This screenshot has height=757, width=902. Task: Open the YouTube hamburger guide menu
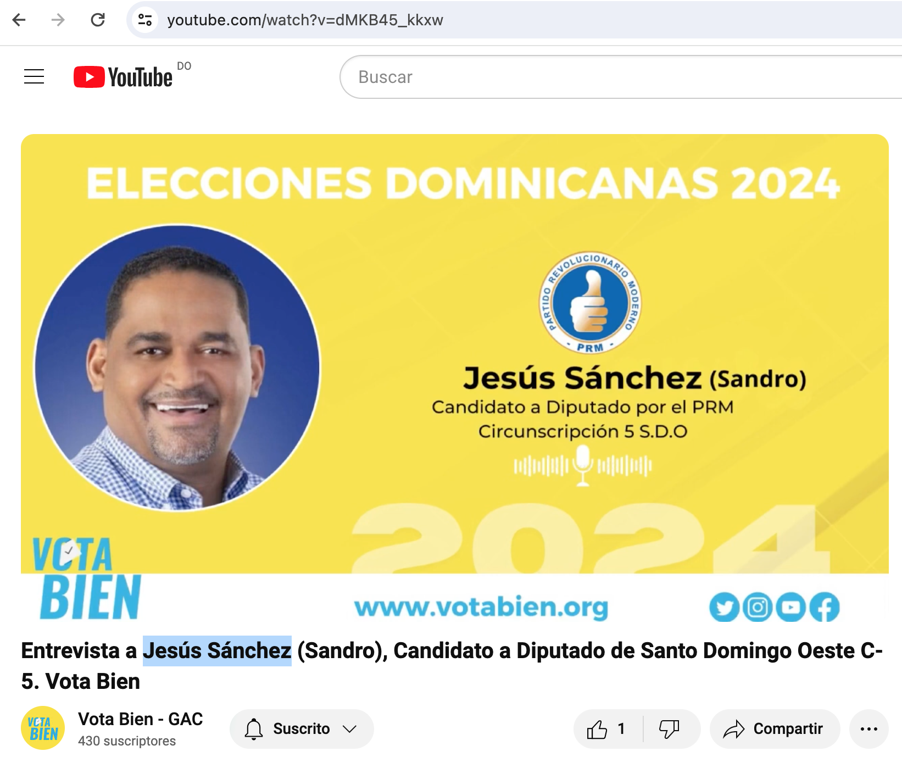[x=34, y=76]
